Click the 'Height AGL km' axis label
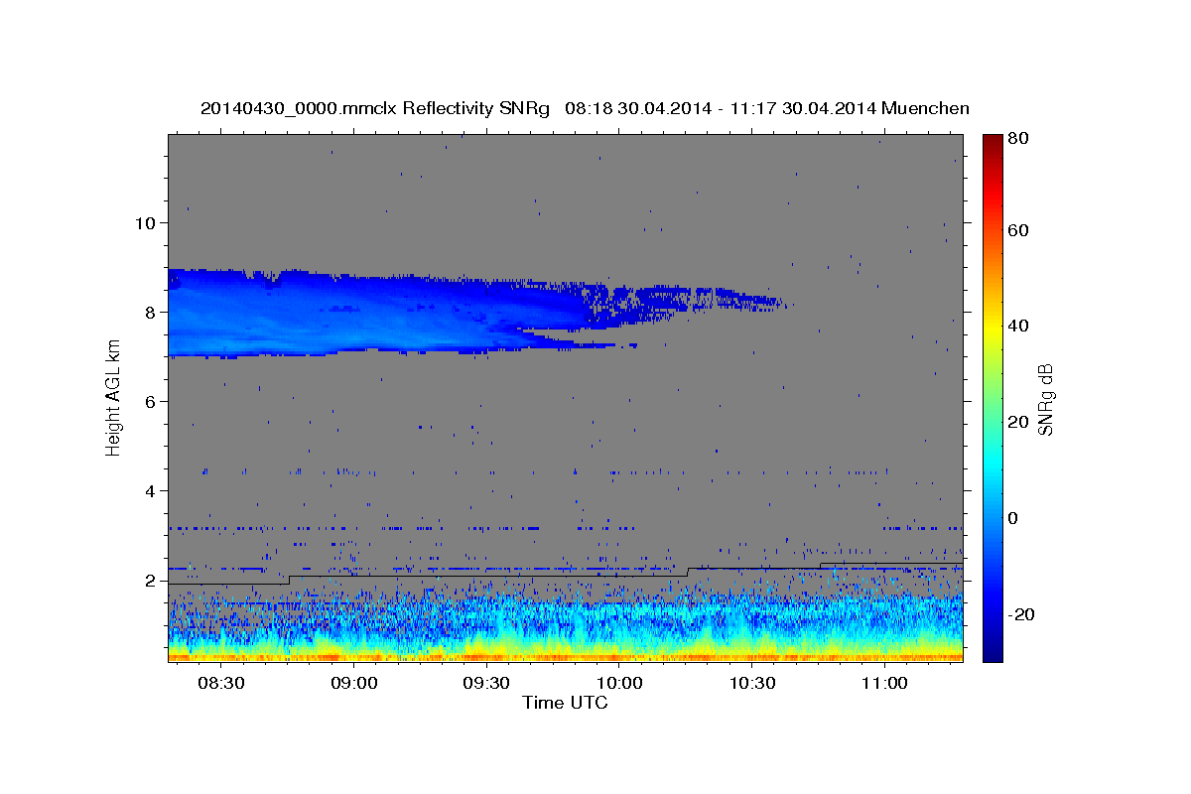1191x794 pixels. (113, 398)
